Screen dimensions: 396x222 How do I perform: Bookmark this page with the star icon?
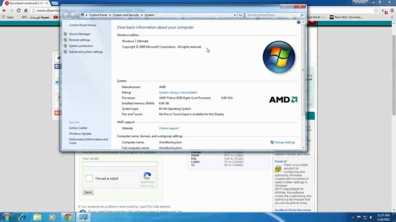[x=376, y=10]
